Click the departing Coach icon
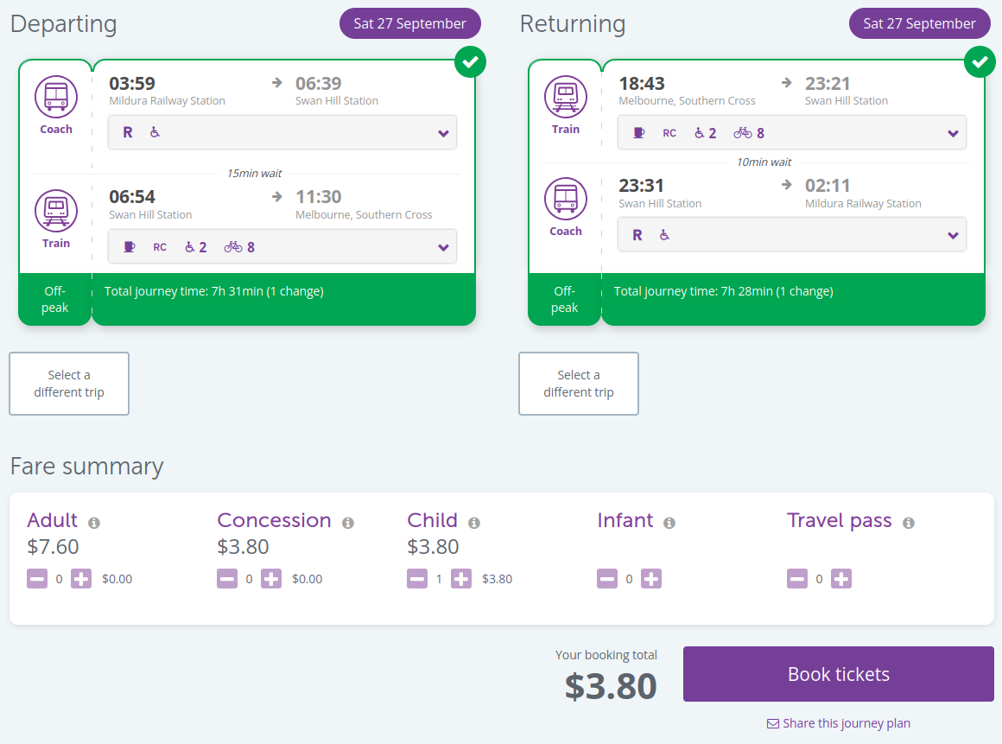 56,97
